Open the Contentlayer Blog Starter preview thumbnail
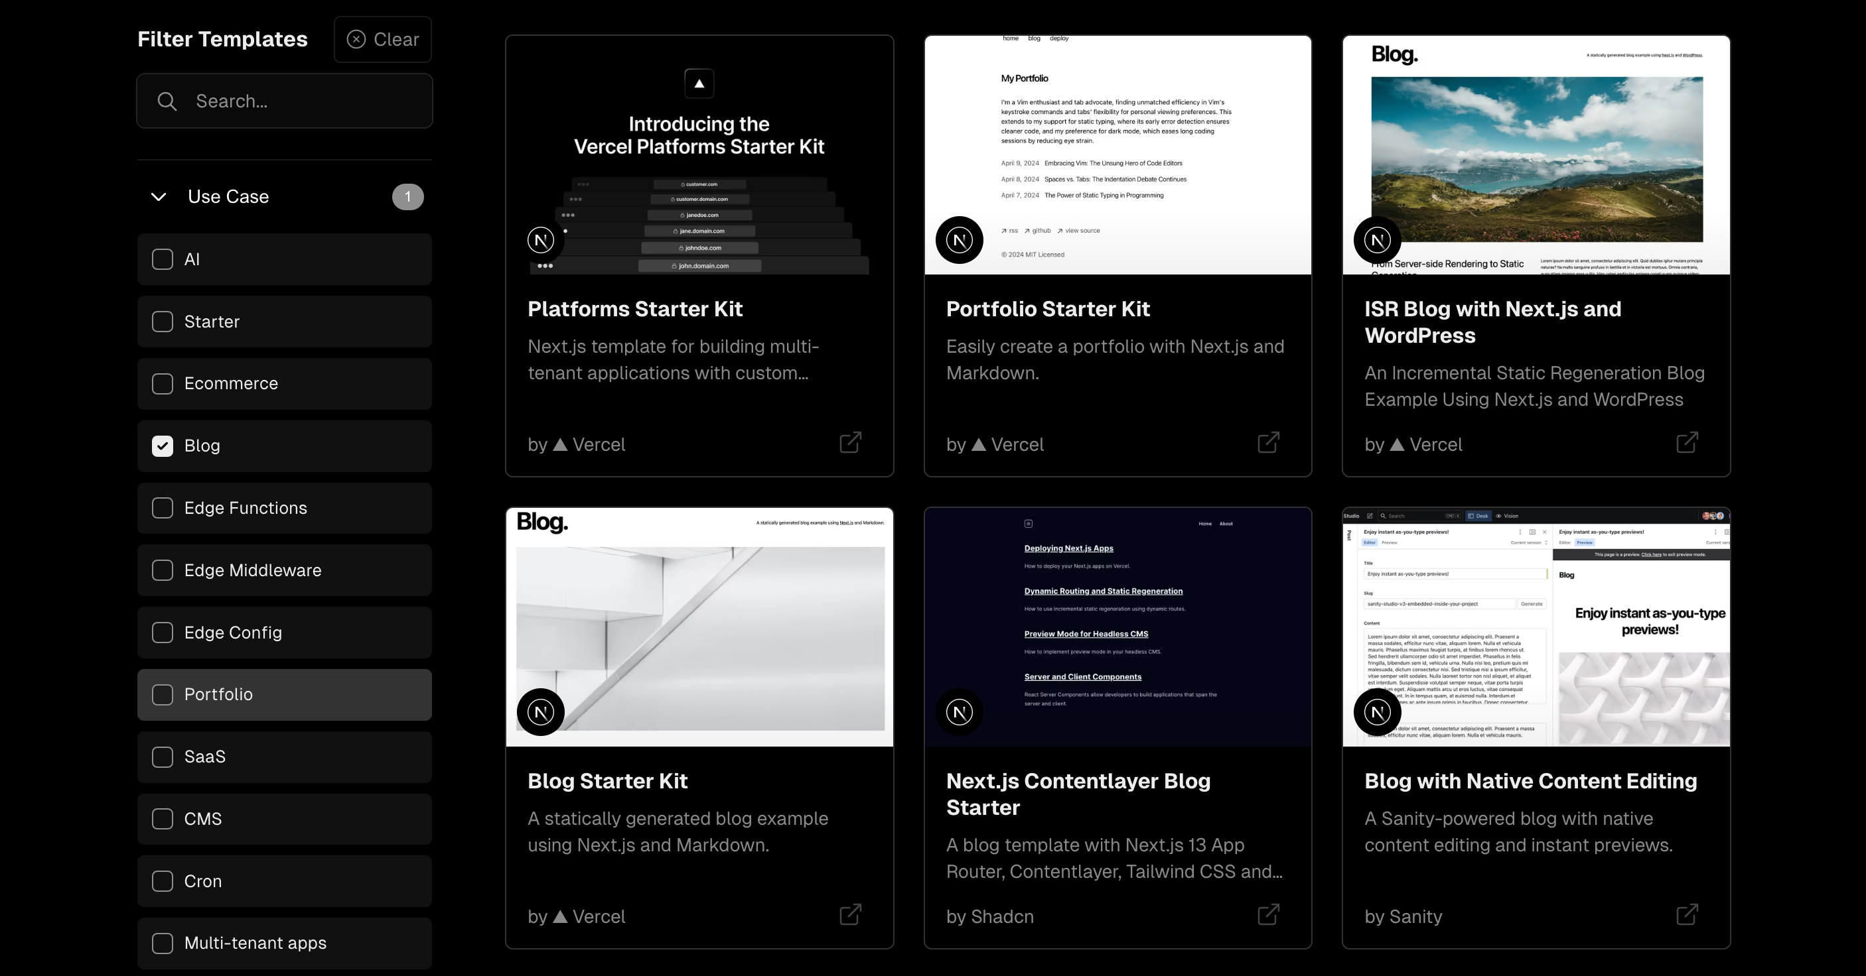Screen dimensions: 1866x976 coord(1117,628)
